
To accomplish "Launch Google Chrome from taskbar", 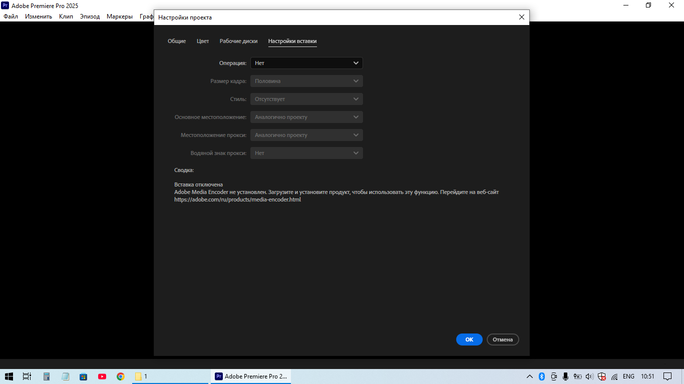I will point(121,376).
